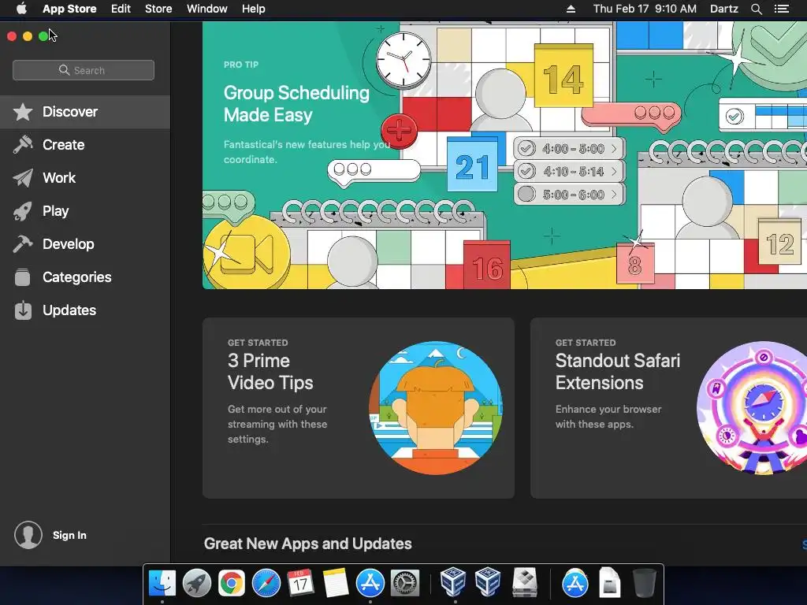Click the Discover star icon

click(23, 112)
